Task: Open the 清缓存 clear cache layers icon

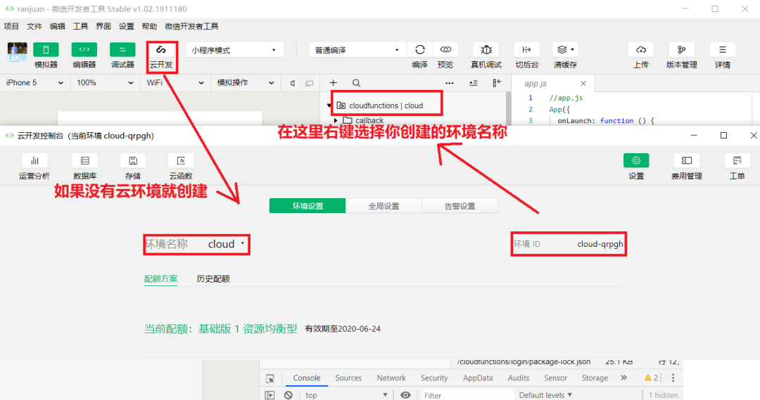Action: [x=565, y=50]
